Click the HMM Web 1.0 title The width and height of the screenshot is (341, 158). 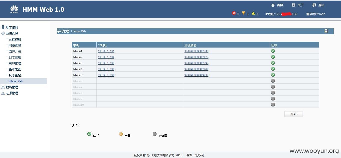coord(43,9)
